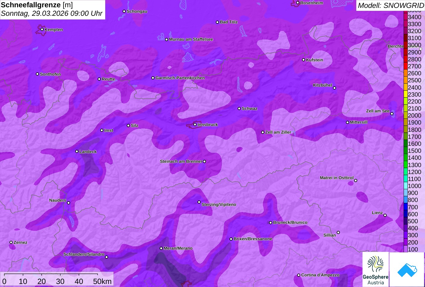Click the Rosenheim marker dot
This screenshot has height=287, width=425.
tap(297, 3)
